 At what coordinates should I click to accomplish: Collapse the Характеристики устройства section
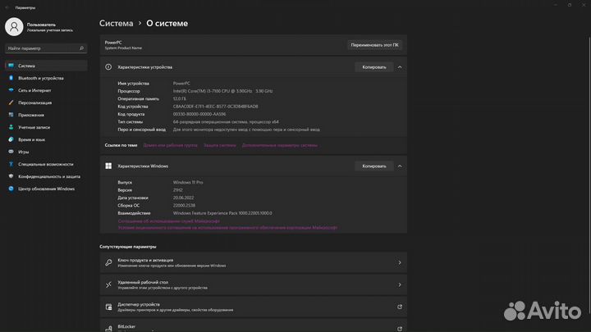[x=400, y=67]
